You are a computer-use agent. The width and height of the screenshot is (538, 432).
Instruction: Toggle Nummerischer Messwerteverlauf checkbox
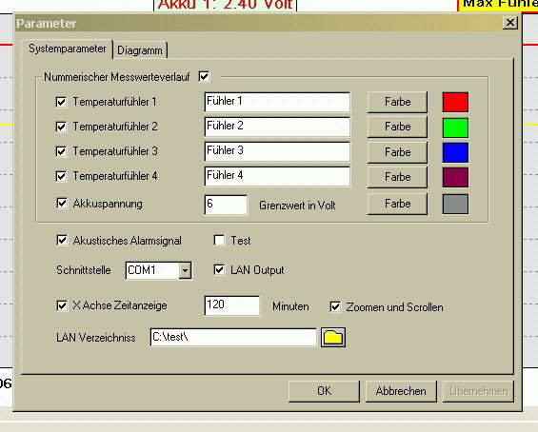pos(204,76)
